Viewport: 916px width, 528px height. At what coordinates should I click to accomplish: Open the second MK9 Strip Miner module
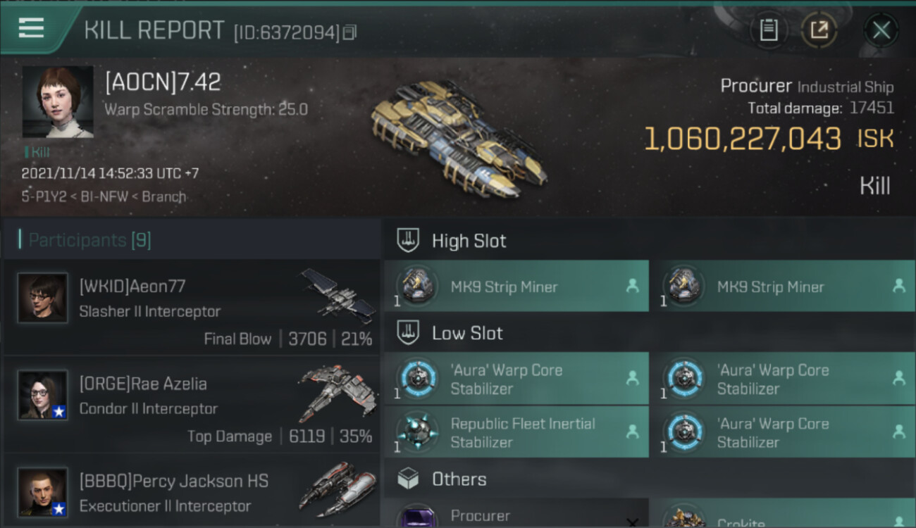tap(782, 286)
